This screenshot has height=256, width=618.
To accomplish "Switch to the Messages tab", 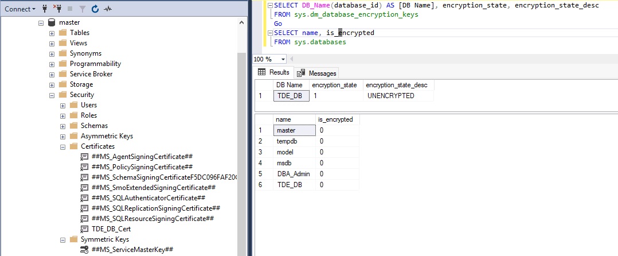I will pyautogui.click(x=317, y=73).
